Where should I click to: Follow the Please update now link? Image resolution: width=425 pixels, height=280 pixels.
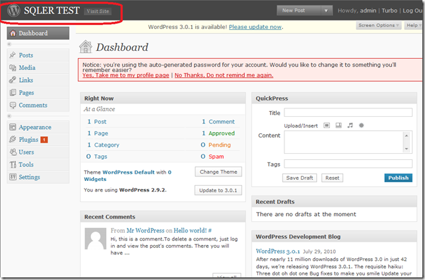pyautogui.click(x=255, y=27)
